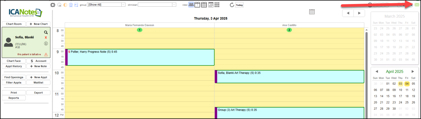Open Appt History for the patient
Screen dimensions: 421x119
click(x=14, y=66)
